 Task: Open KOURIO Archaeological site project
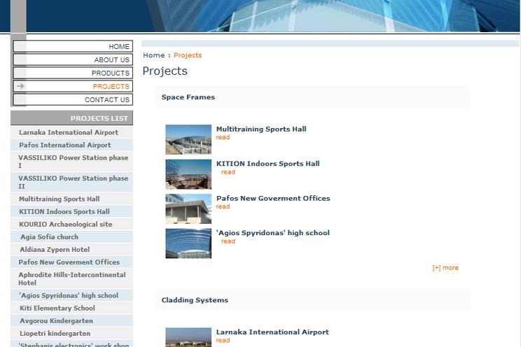[x=71, y=224]
